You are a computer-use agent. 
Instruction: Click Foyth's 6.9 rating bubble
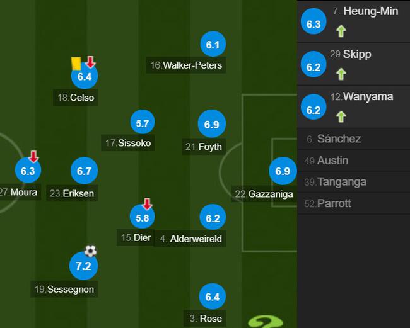212,124
